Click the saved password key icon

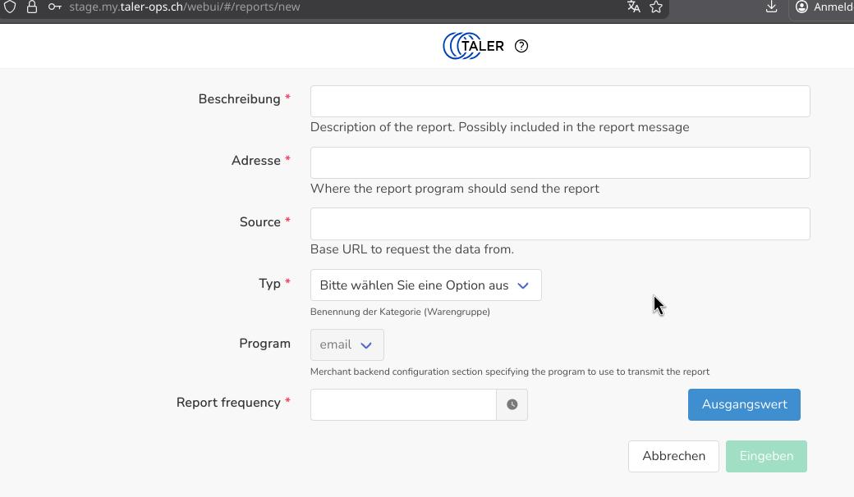click(54, 7)
